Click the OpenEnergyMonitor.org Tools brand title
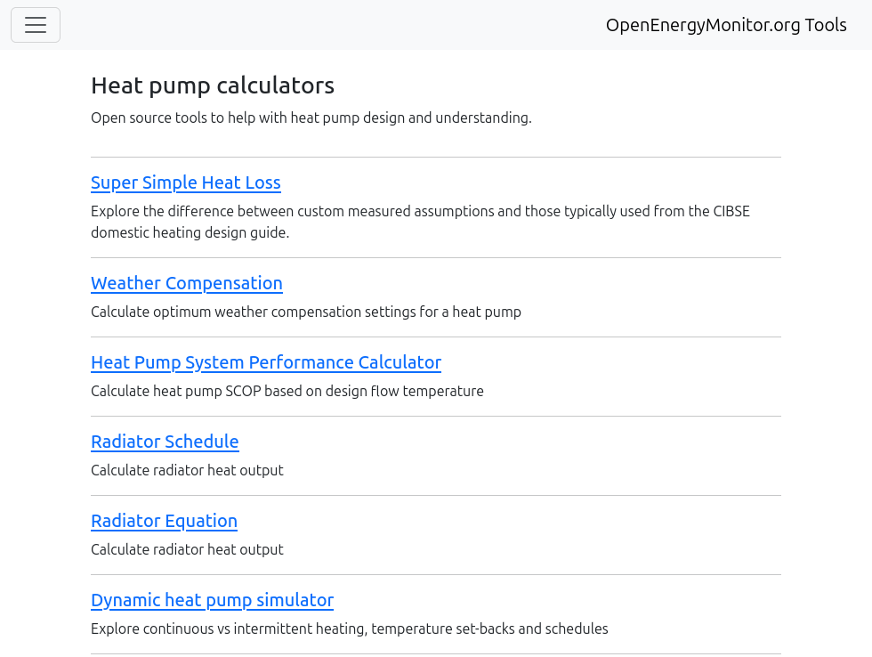 [726, 25]
